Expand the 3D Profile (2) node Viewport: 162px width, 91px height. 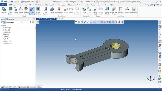1,28
